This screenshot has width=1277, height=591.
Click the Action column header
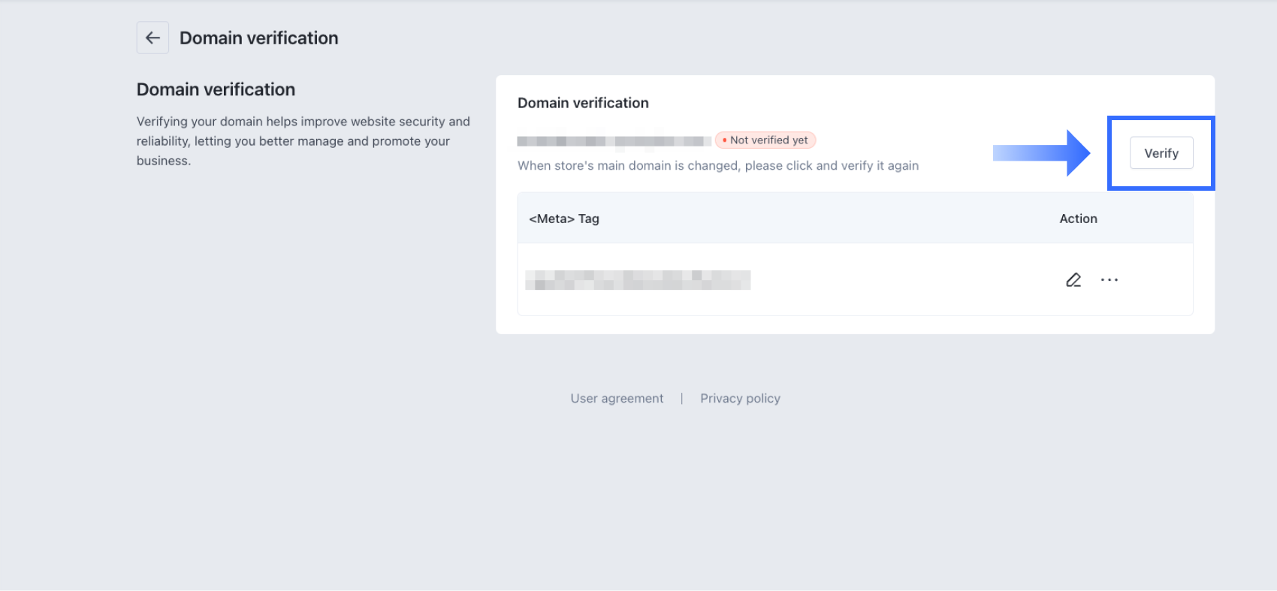[x=1078, y=219]
